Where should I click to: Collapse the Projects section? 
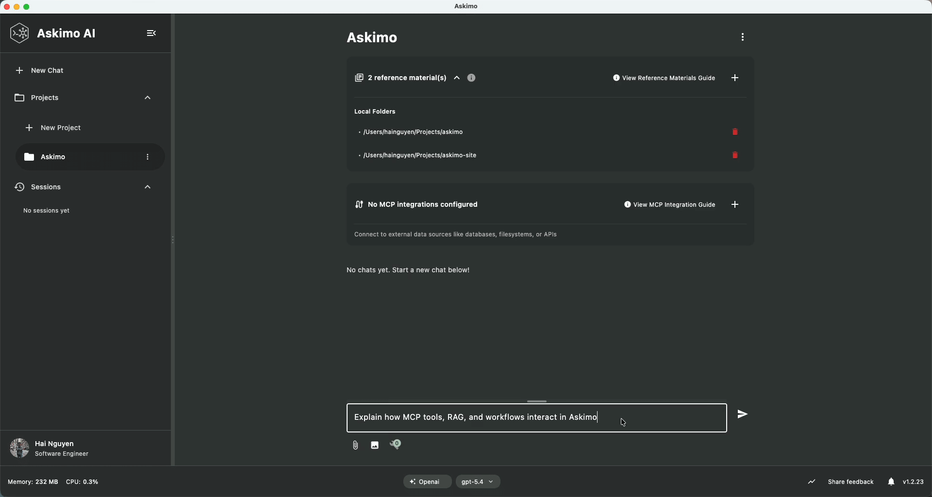148,98
